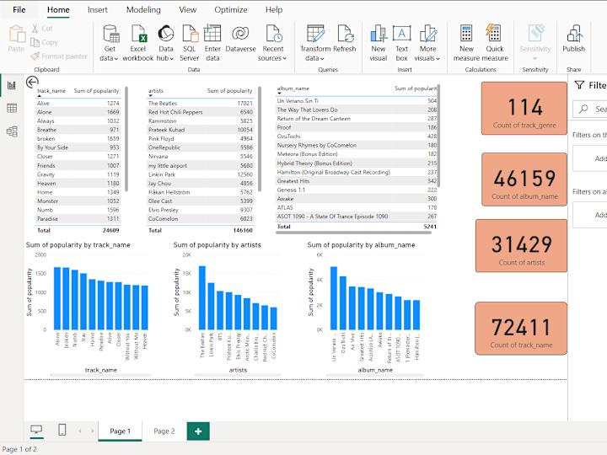Open the Optimize ribbon tab

point(231,9)
